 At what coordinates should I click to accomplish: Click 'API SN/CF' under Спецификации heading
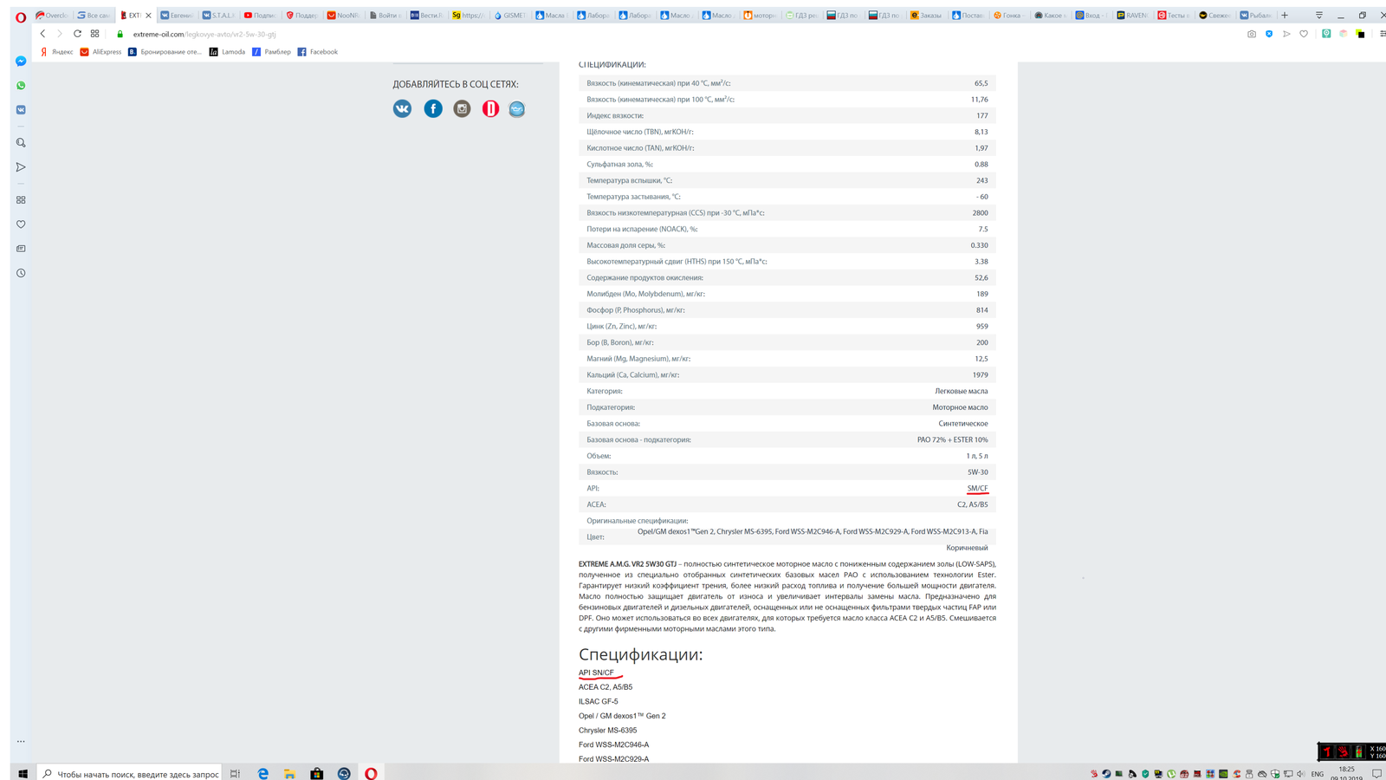596,673
